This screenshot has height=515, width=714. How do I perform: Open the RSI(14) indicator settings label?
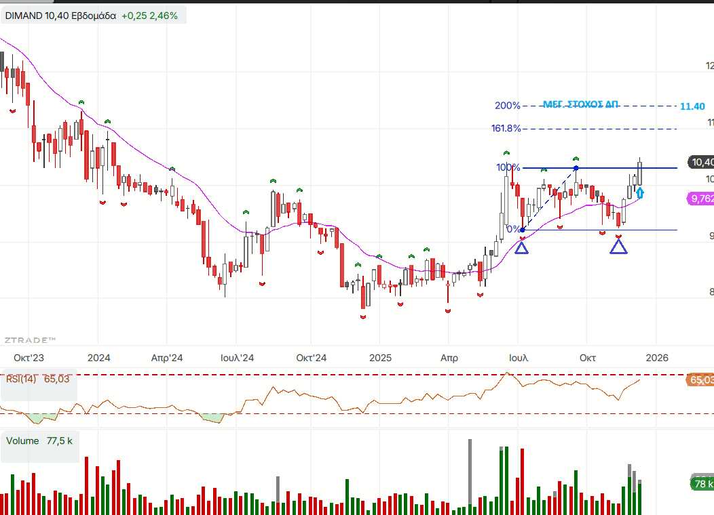(21, 379)
